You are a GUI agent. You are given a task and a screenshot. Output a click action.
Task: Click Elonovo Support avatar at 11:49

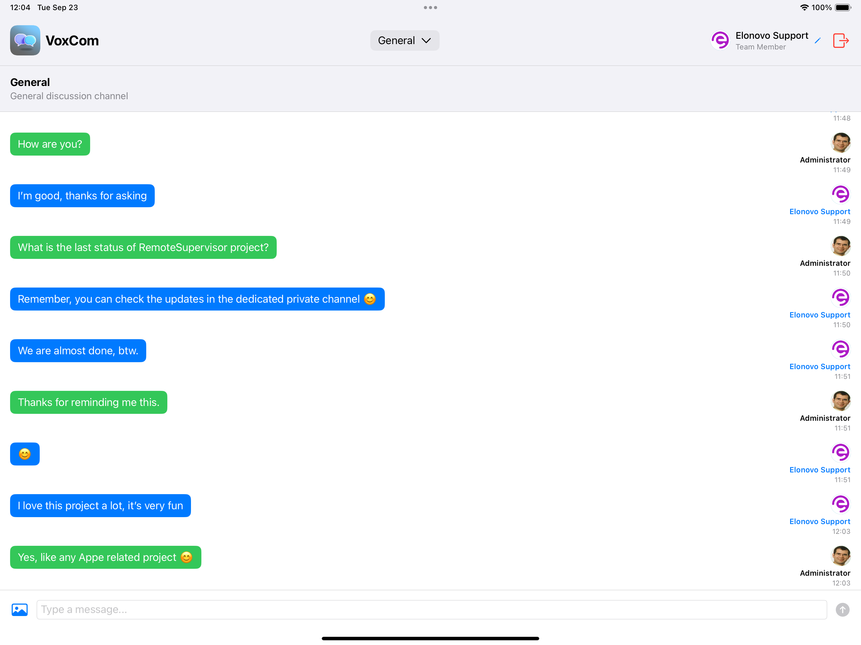[x=841, y=195]
